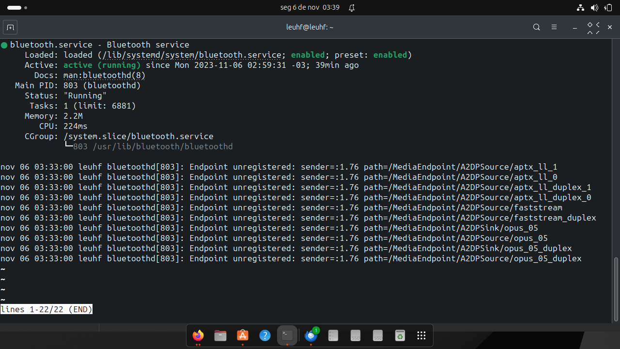Viewport: 620px width, 349px height.
Task: Launch Firefox from the dock
Action: click(x=198, y=335)
